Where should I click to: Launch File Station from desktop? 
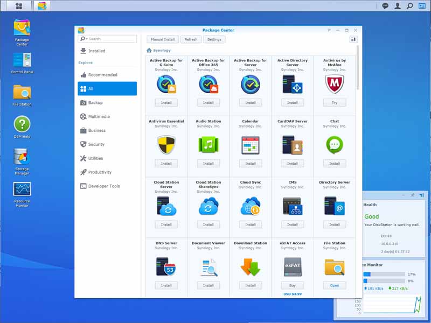[x=22, y=95]
